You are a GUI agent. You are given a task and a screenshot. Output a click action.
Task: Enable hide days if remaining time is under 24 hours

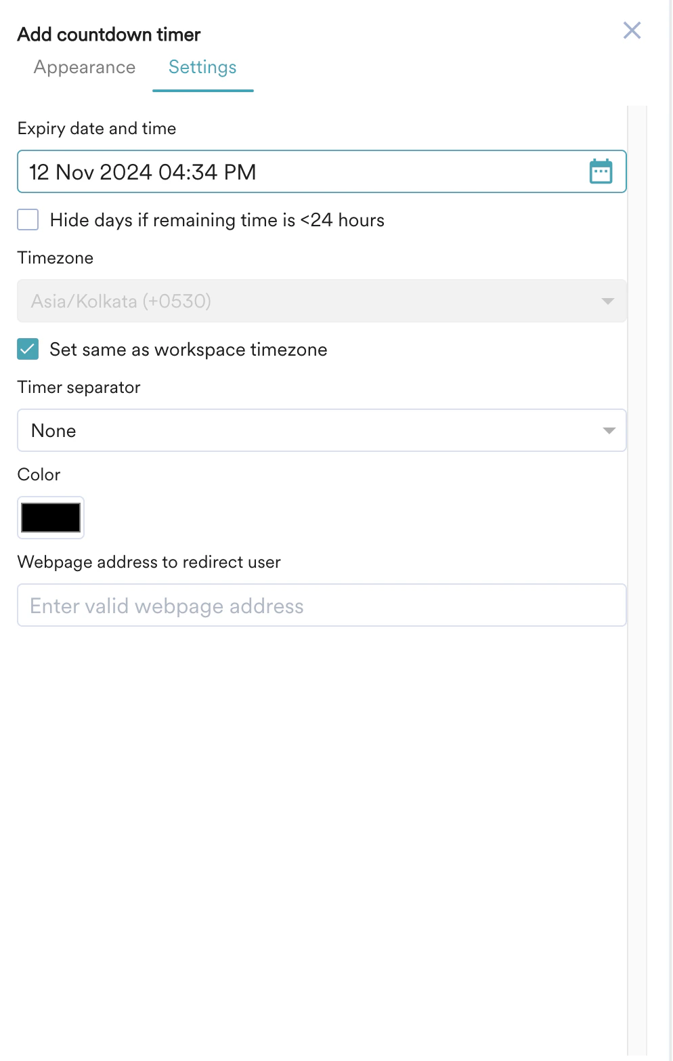[x=28, y=220]
